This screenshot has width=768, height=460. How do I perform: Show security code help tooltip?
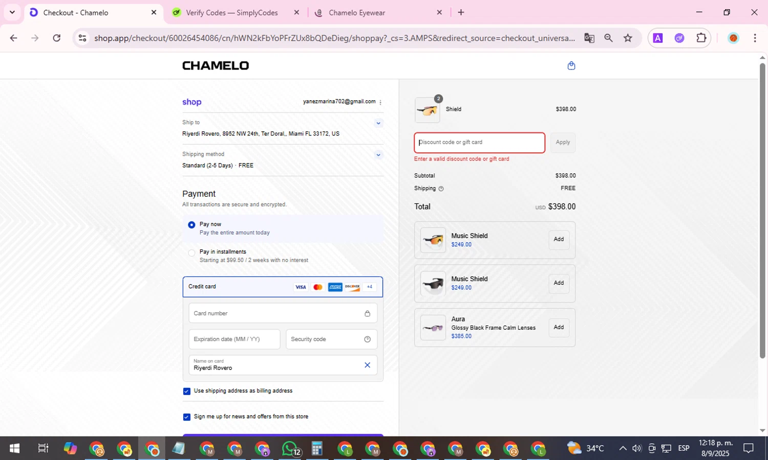(367, 339)
